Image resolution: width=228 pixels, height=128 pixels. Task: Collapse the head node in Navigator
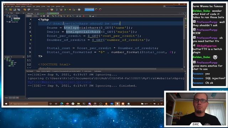click(x=7, y=61)
